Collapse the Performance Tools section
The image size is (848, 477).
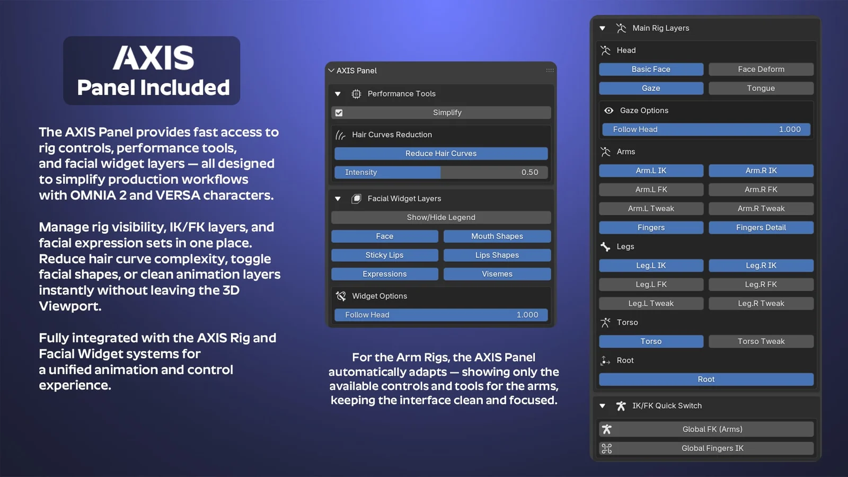pyautogui.click(x=338, y=94)
